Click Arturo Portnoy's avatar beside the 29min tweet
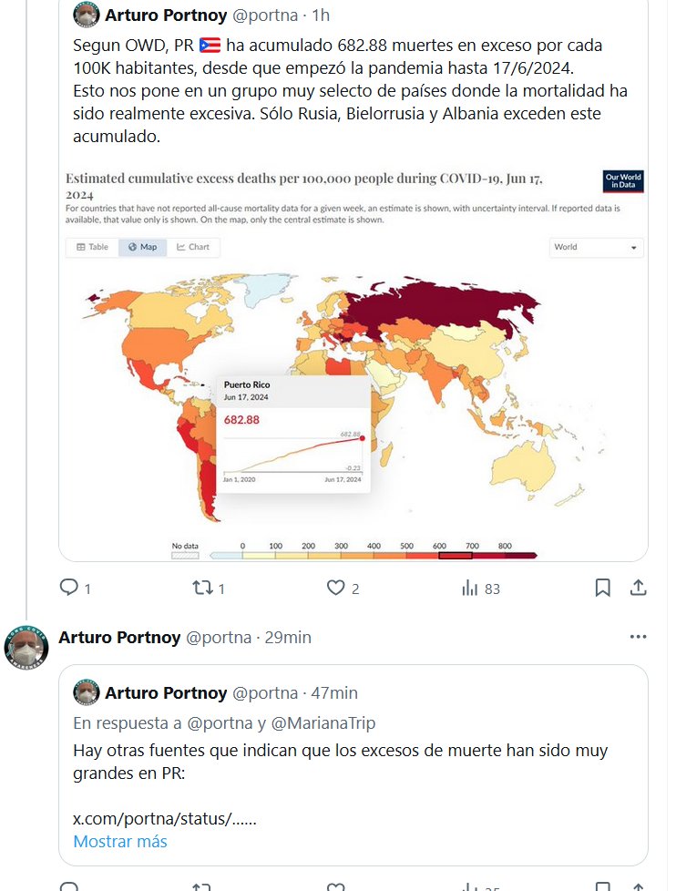Viewport: 676px width, 891px height. (x=26, y=648)
